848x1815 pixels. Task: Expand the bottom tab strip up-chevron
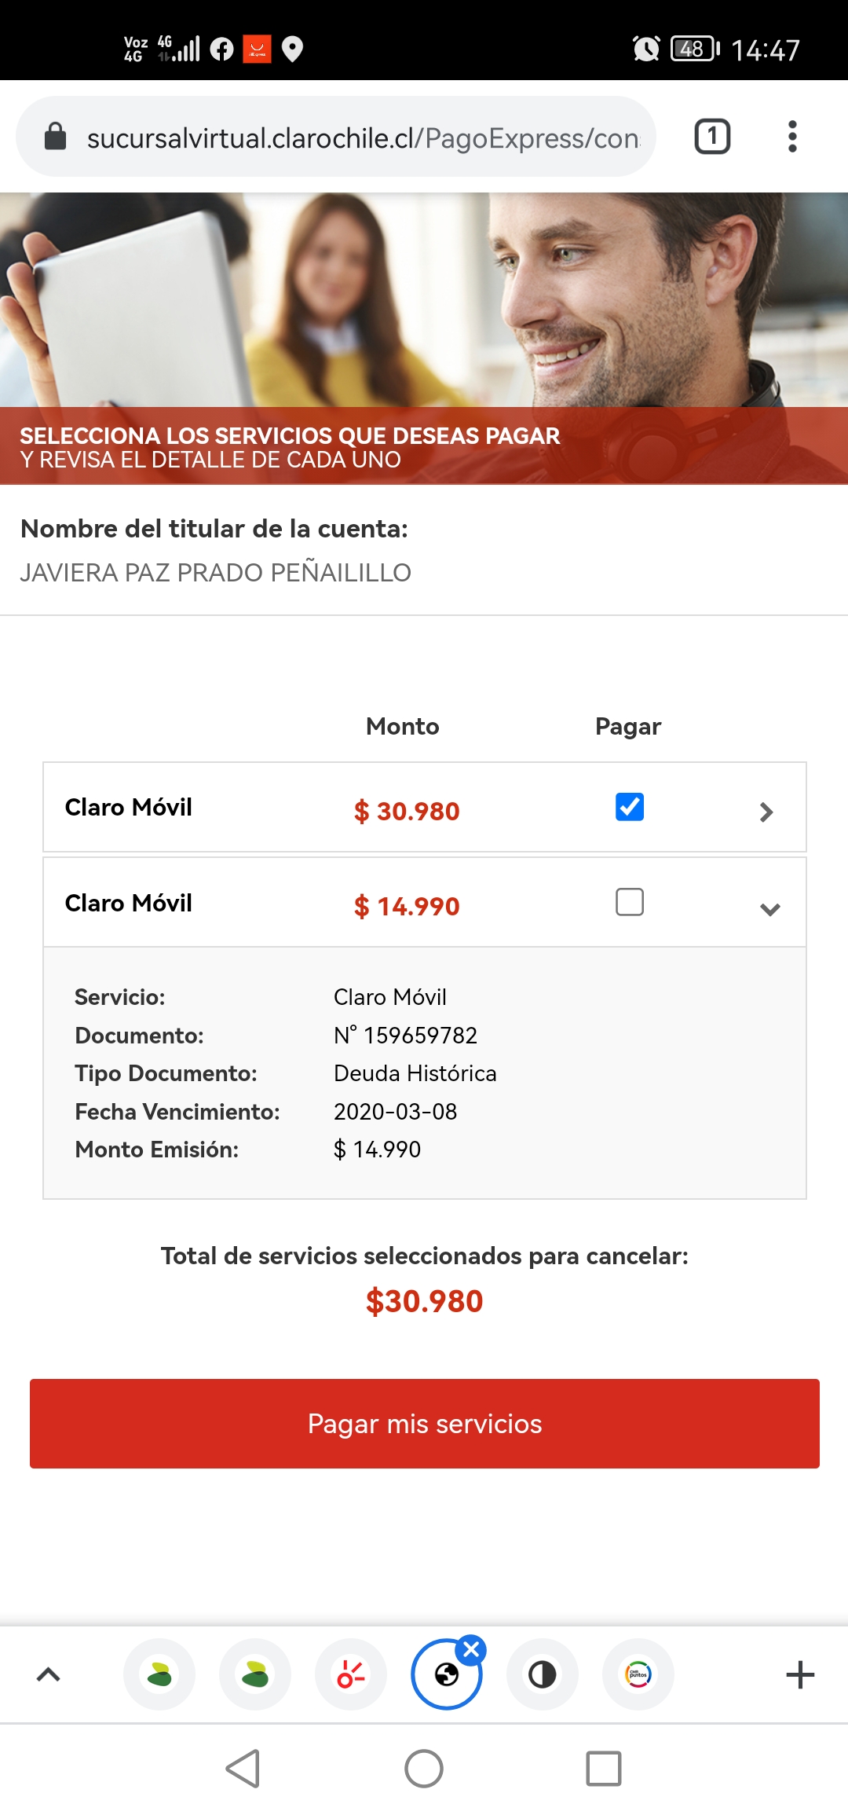click(x=49, y=1674)
